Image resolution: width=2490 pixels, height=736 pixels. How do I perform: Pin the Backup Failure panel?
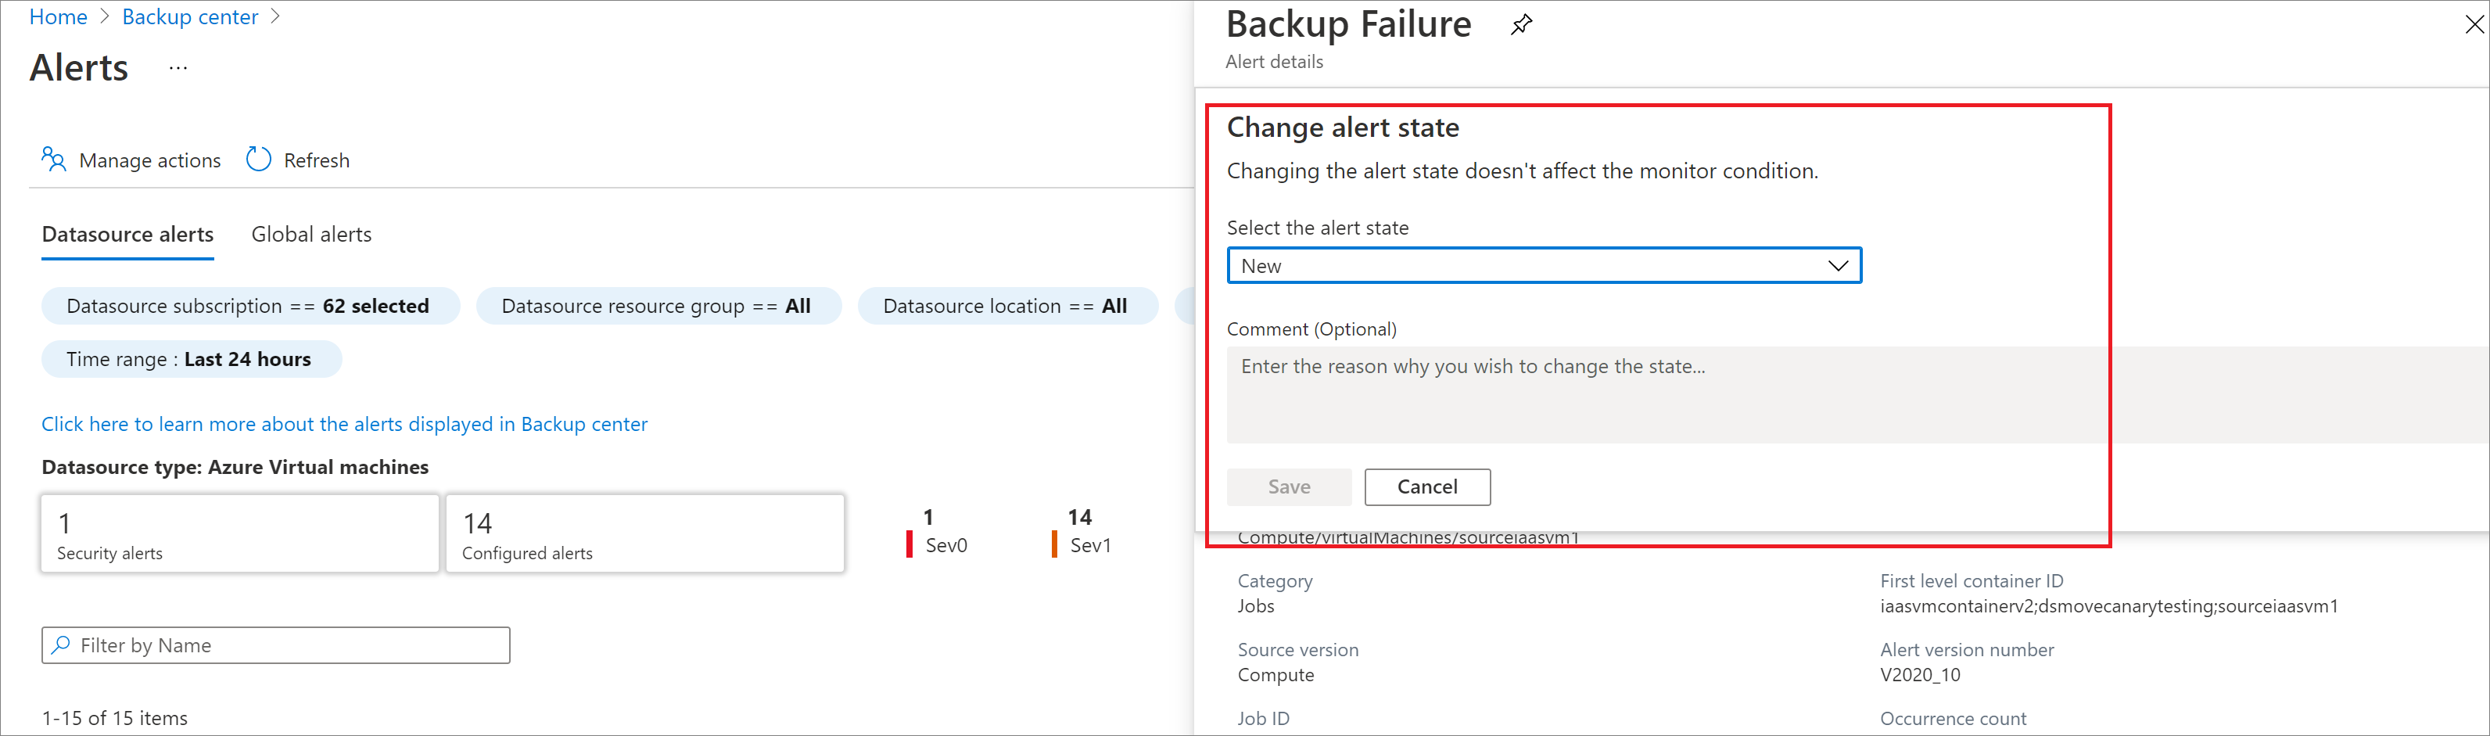1522,25
